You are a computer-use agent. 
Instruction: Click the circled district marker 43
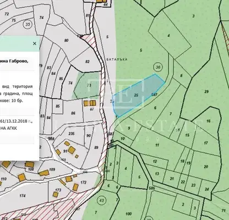click(102, 200)
